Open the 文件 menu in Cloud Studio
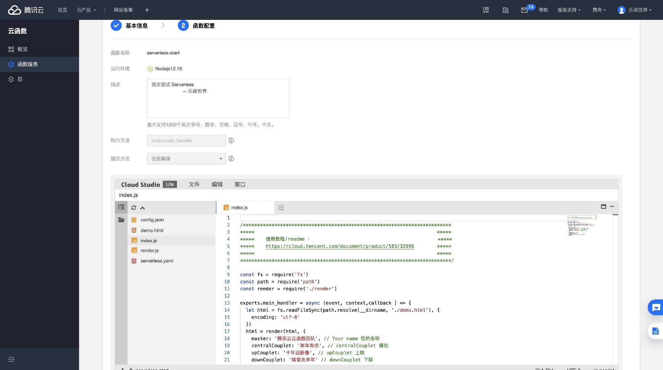The width and height of the screenshot is (663, 370). (x=194, y=184)
